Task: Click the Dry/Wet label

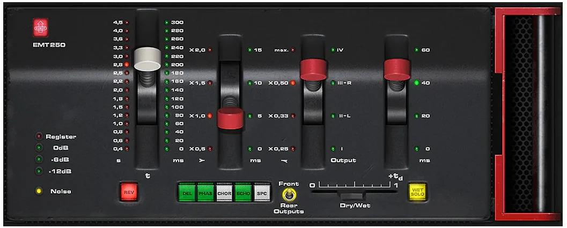Action: click(355, 206)
